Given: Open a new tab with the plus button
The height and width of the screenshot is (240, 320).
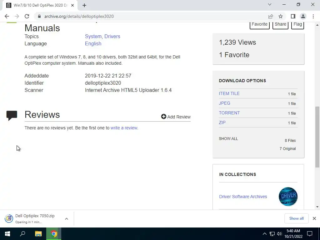Looking at the screenshot, I should pos(84,5).
